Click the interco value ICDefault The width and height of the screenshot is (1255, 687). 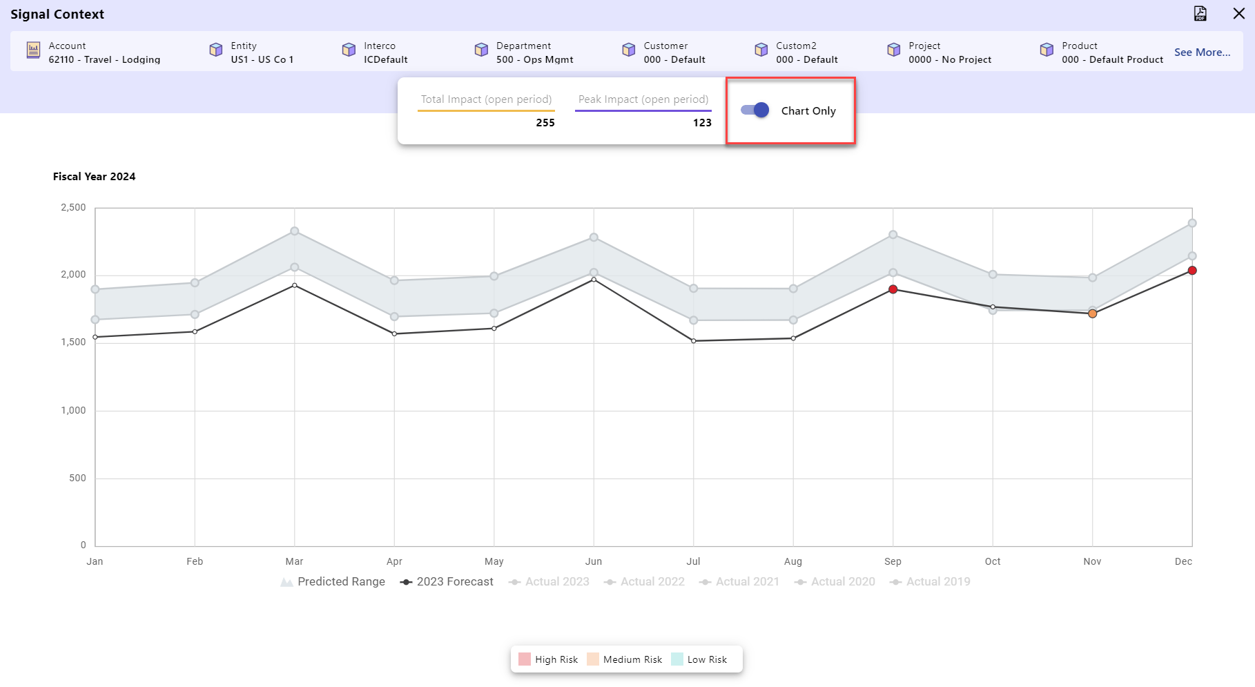tap(386, 60)
